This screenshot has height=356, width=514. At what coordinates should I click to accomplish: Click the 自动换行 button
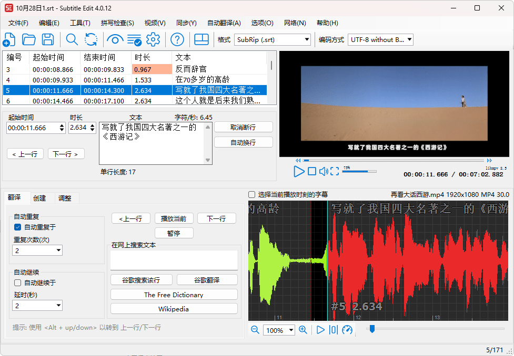tap(243, 142)
